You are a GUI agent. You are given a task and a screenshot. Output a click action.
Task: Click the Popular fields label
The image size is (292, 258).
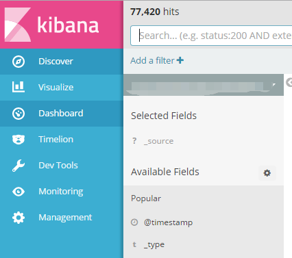click(x=146, y=198)
